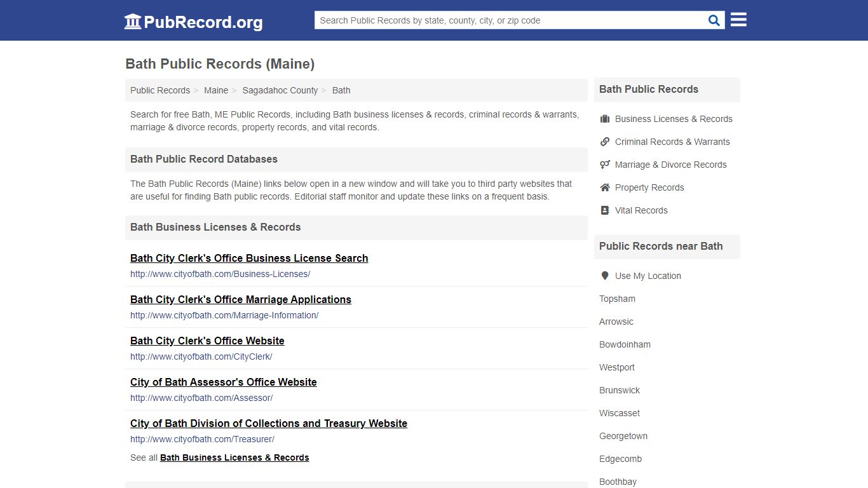Click Use My Location

tap(648, 276)
